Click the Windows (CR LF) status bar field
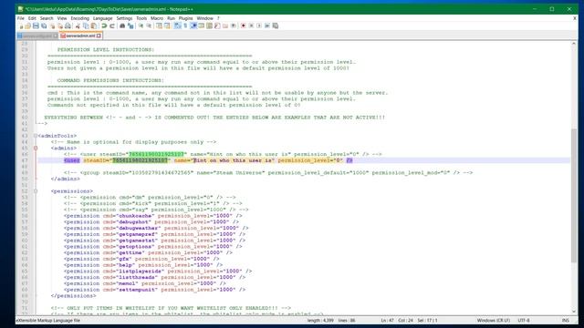The height and width of the screenshot is (328, 584). pos(493,320)
